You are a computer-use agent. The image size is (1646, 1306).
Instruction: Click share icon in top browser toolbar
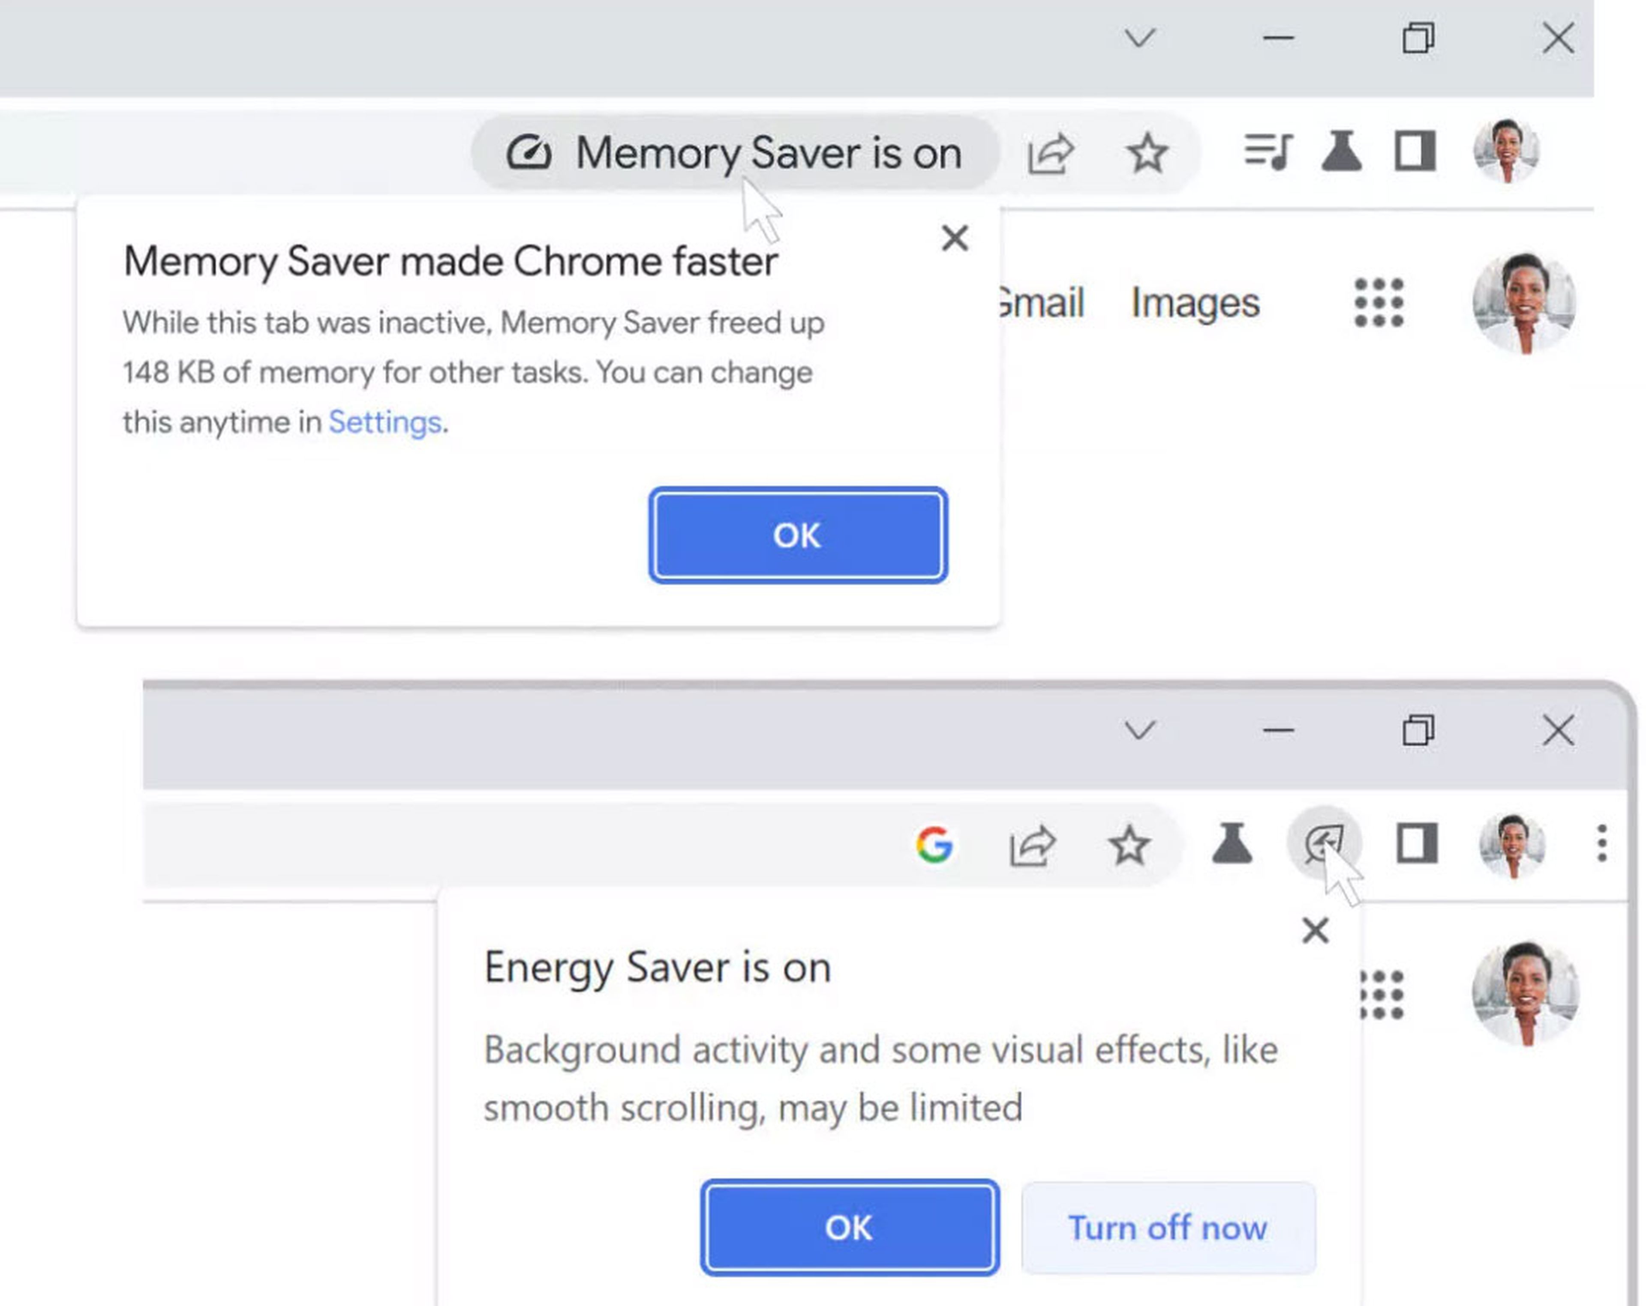tap(1051, 153)
